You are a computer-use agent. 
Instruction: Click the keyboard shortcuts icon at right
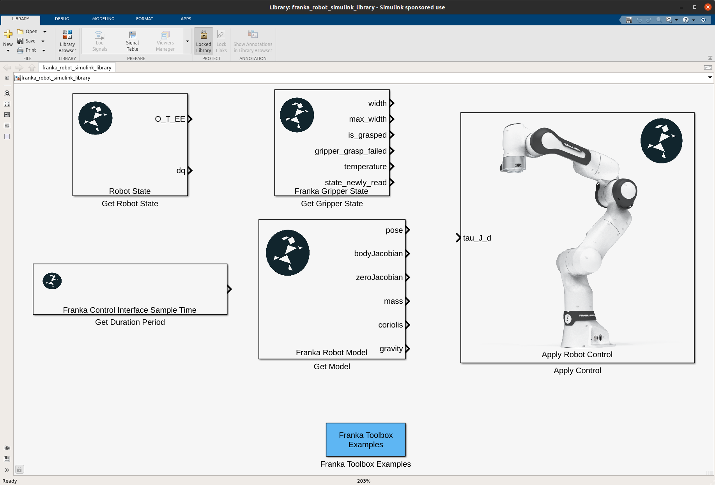[708, 67]
